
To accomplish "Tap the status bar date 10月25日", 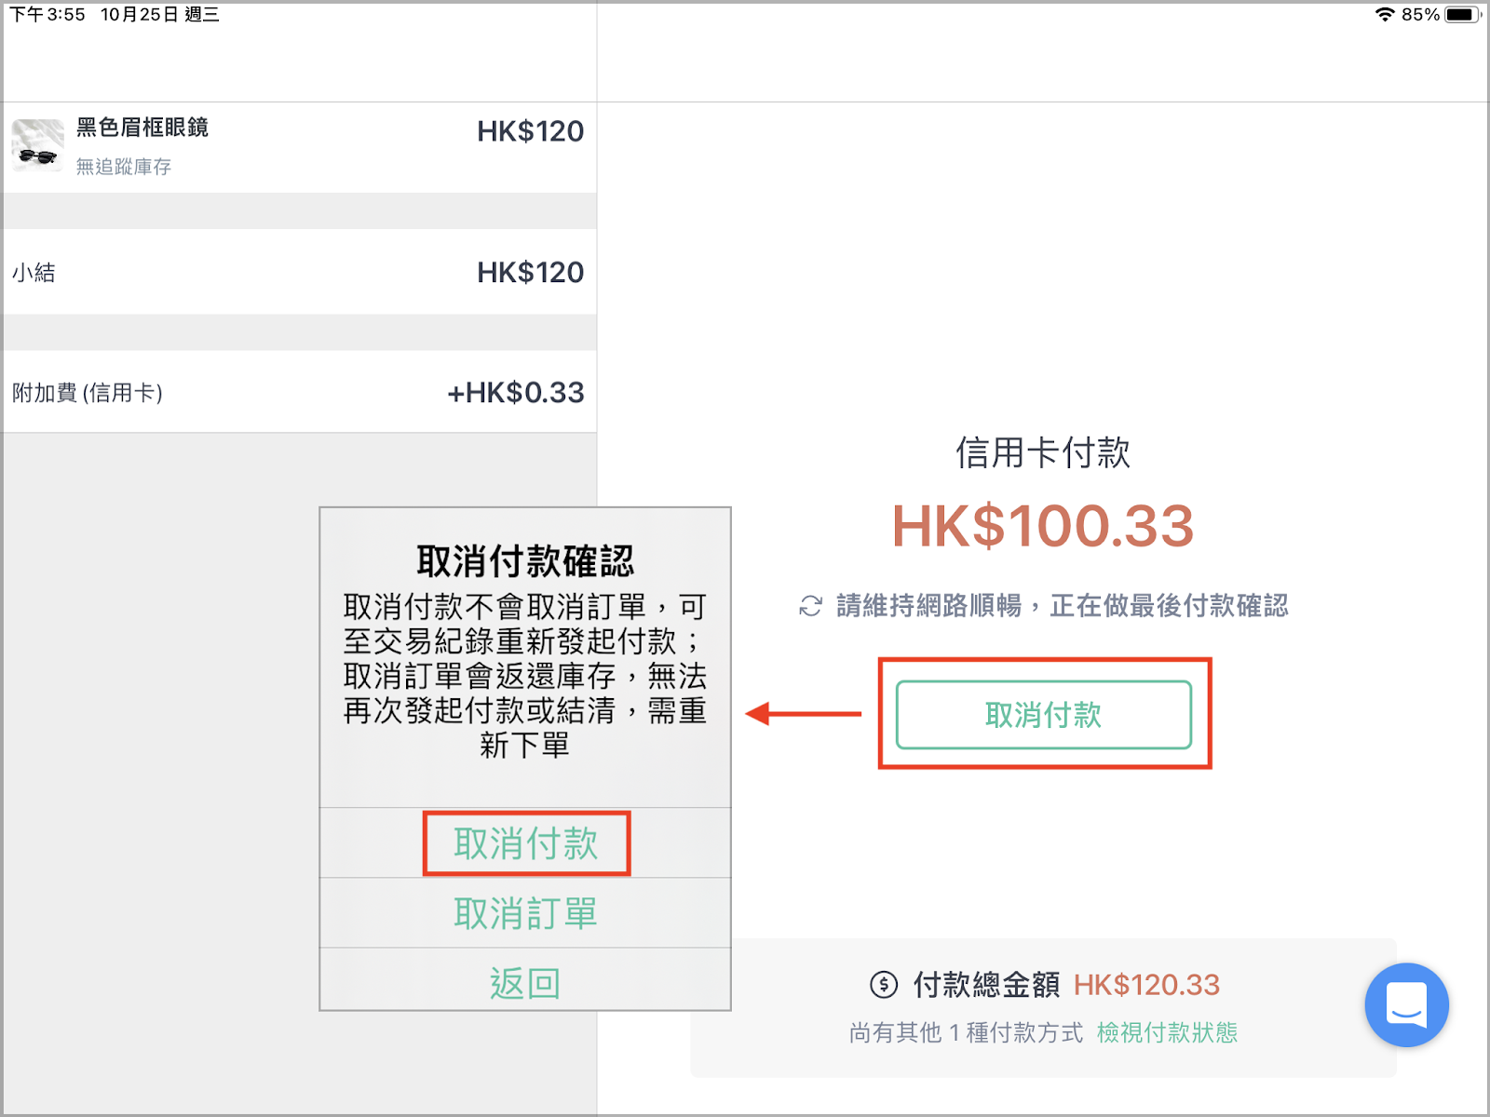I will point(140,14).
